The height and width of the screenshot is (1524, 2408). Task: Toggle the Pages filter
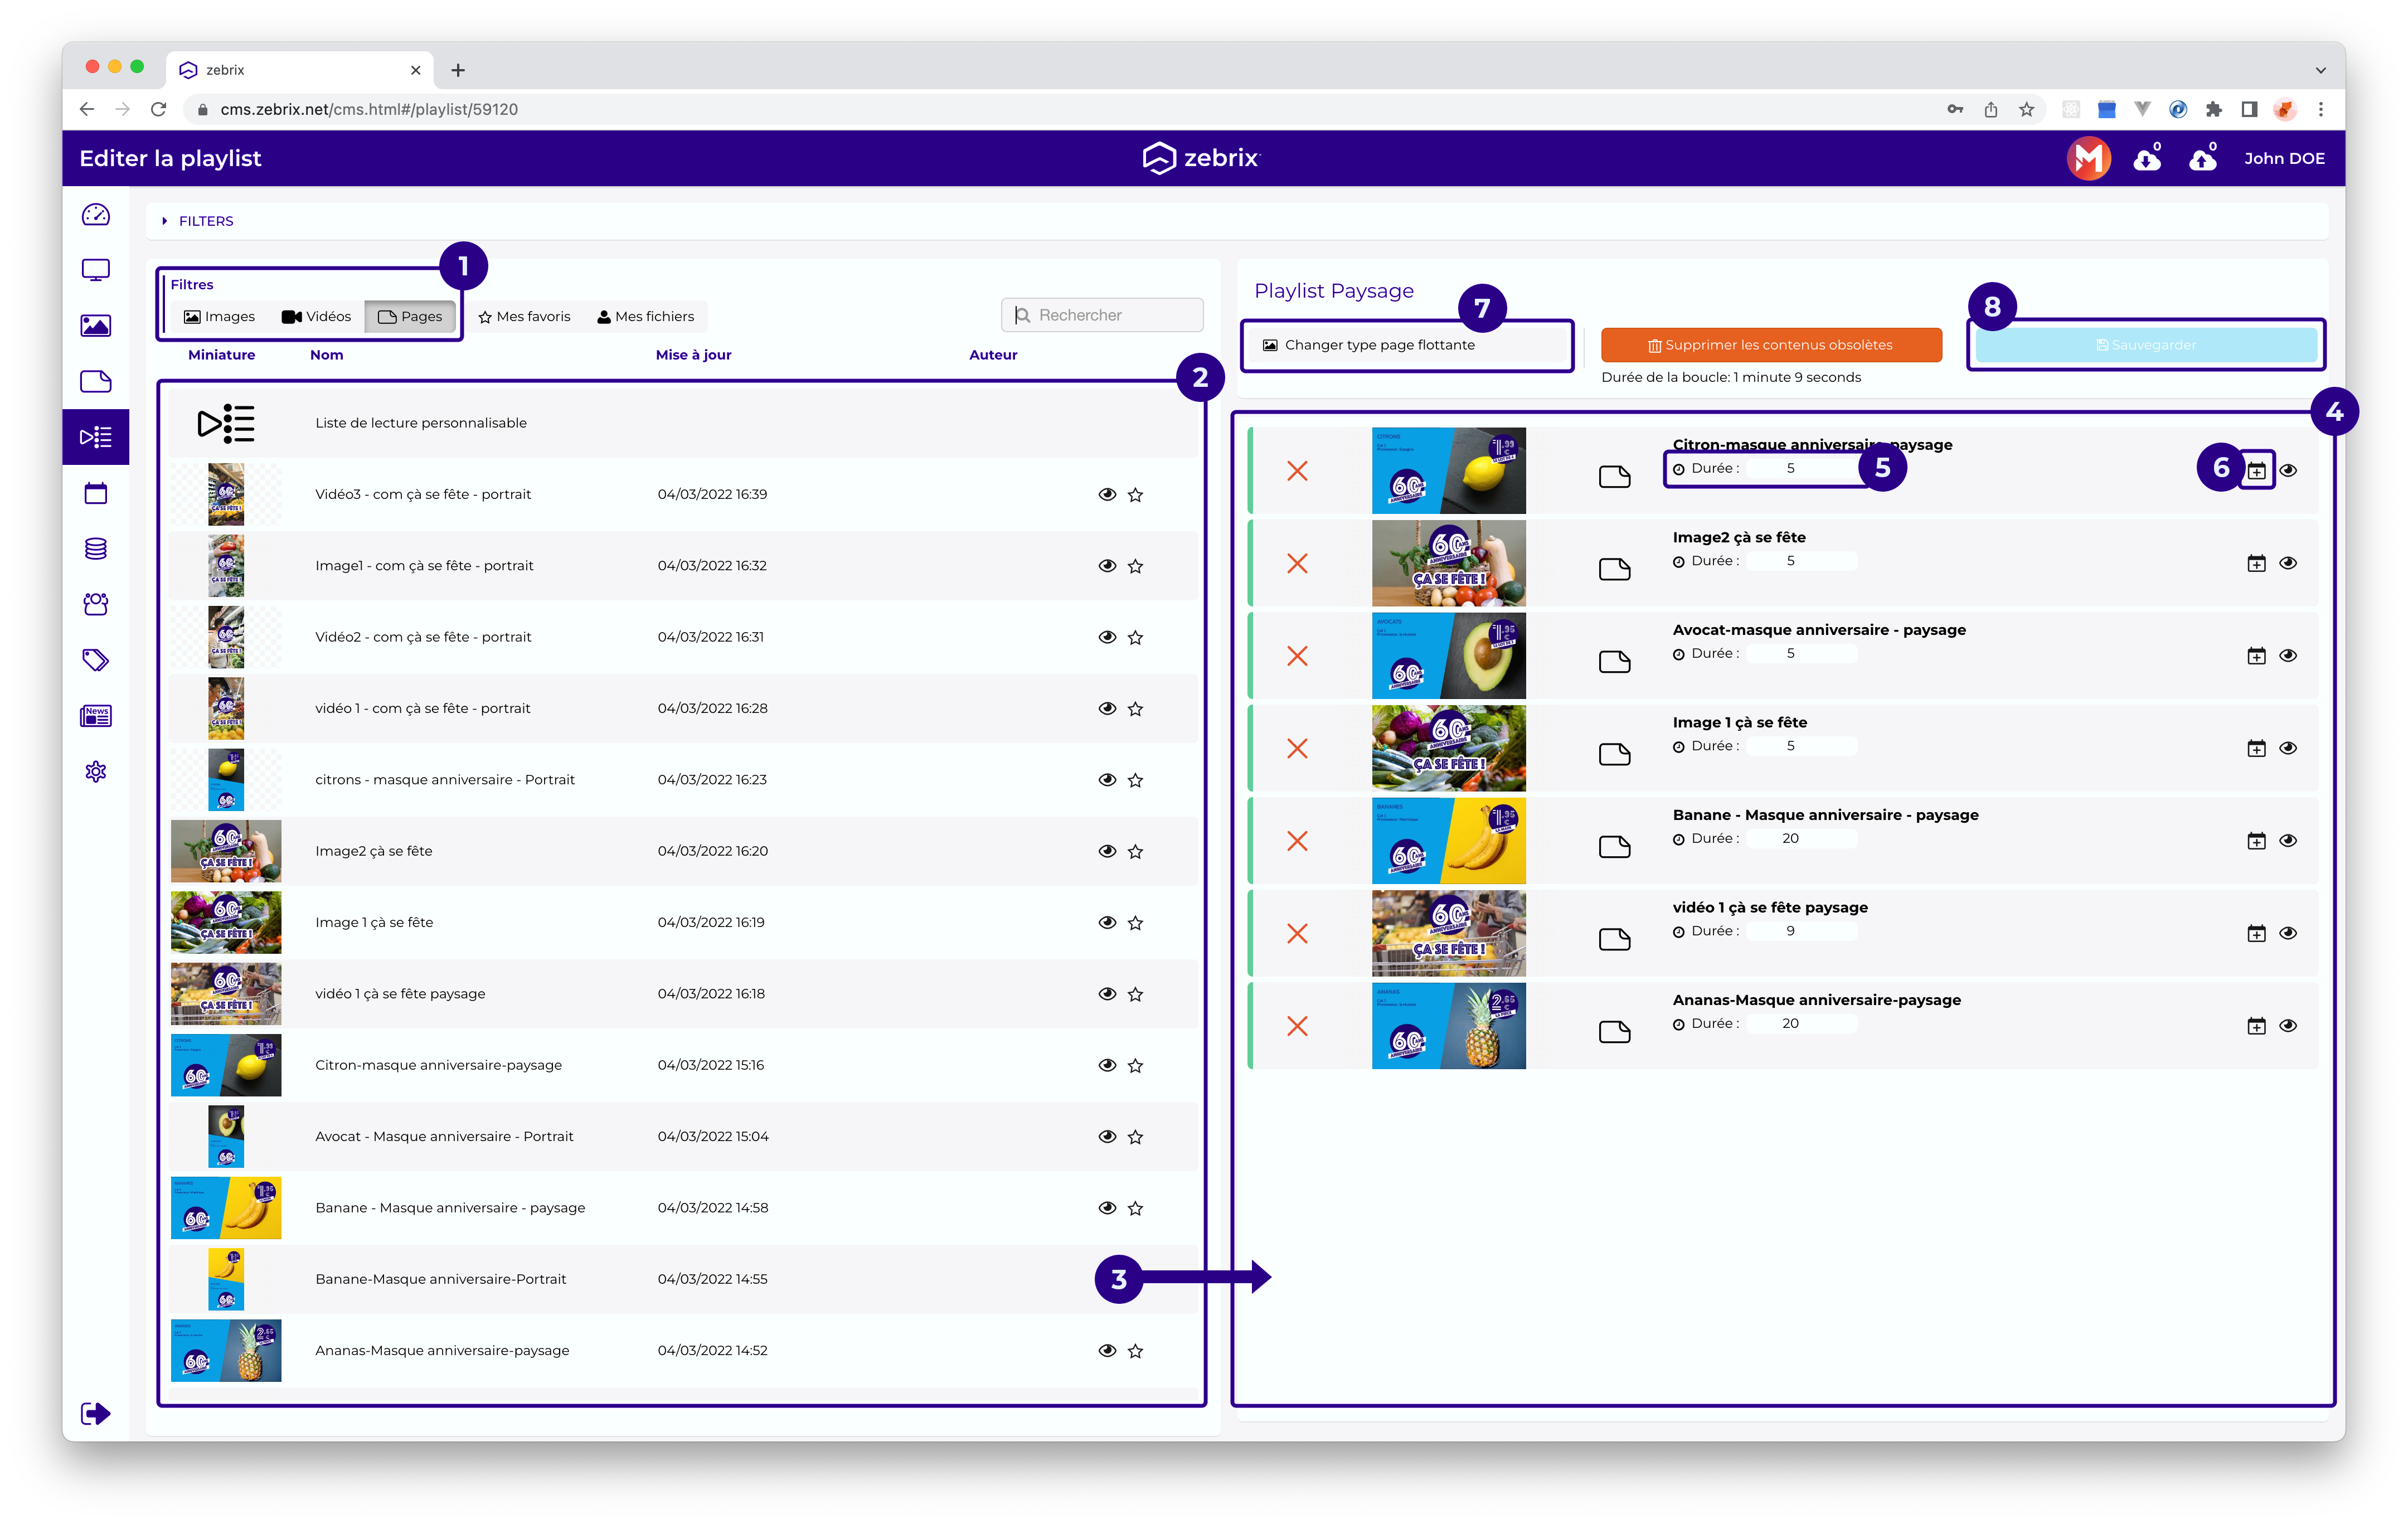click(x=410, y=317)
